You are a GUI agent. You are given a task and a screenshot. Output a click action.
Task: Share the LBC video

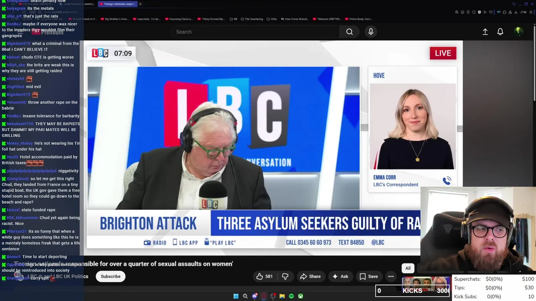click(x=310, y=276)
